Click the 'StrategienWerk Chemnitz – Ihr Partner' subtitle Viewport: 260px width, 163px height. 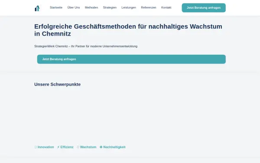[86, 46]
